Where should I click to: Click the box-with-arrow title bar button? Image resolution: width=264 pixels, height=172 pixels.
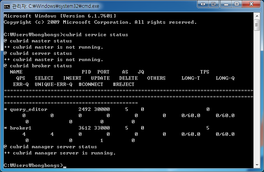[x=214, y=4]
